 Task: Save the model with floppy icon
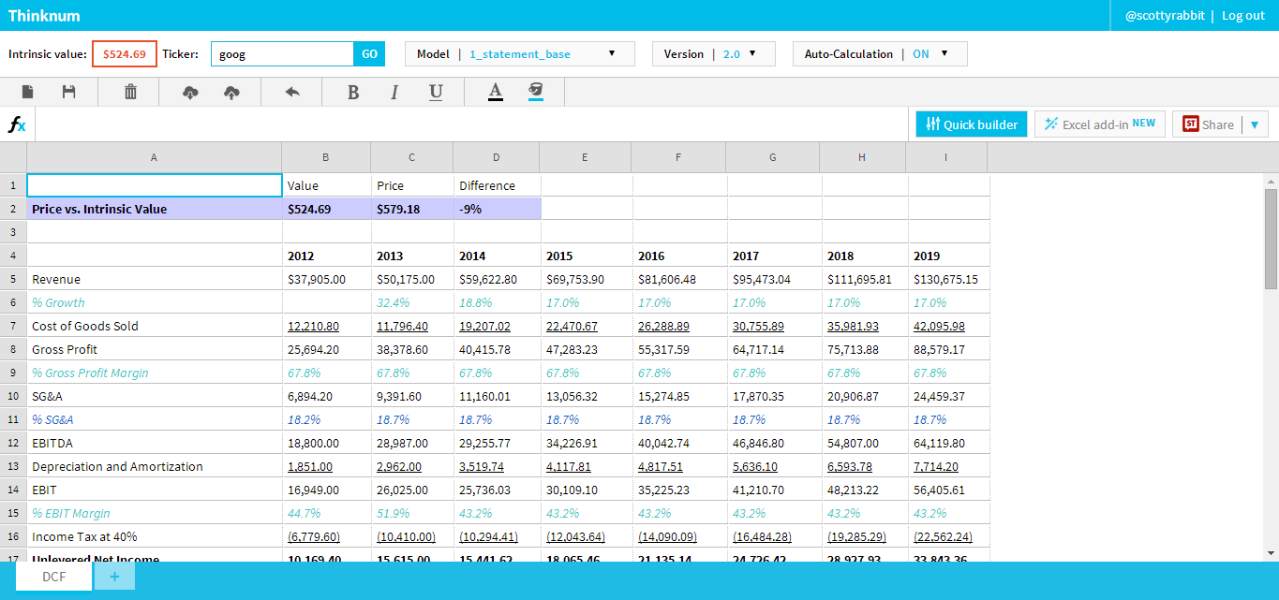coord(68,92)
